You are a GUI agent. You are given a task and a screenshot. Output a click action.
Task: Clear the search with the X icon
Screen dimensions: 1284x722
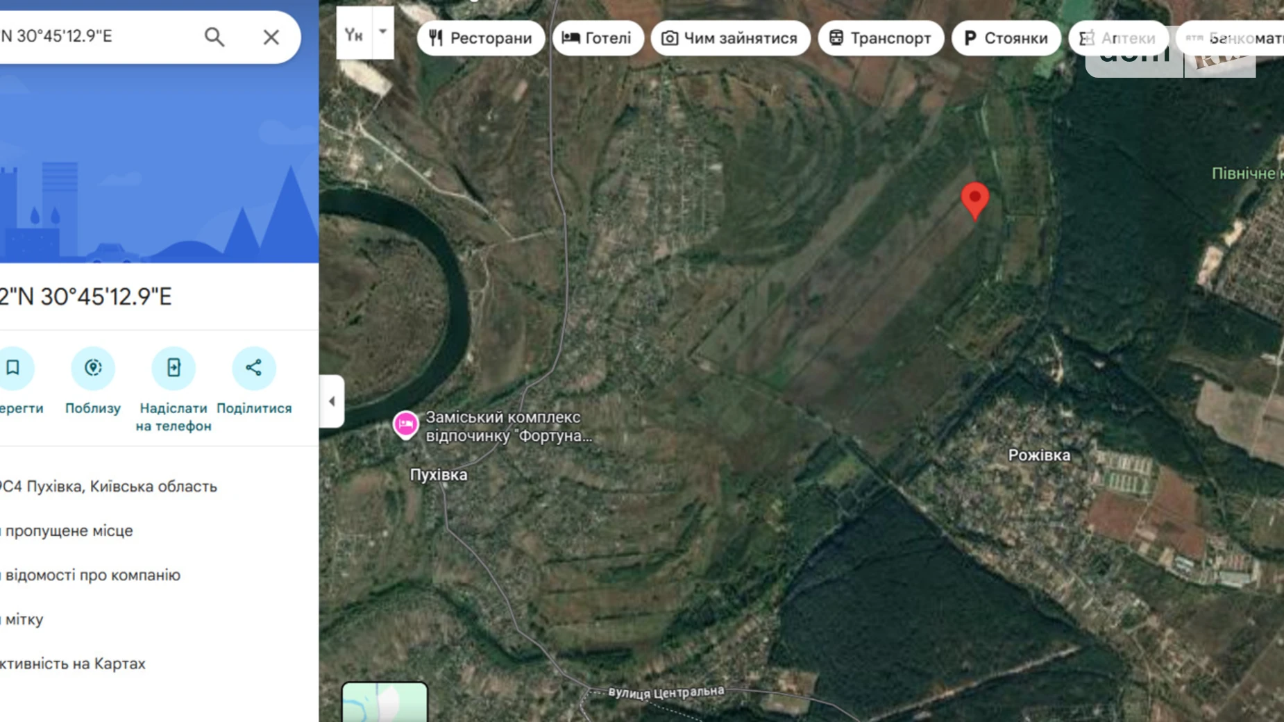(x=271, y=37)
